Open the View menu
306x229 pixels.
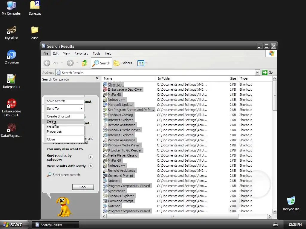coord(66,53)
